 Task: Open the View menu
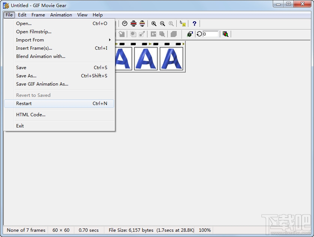tap(82, 15)
